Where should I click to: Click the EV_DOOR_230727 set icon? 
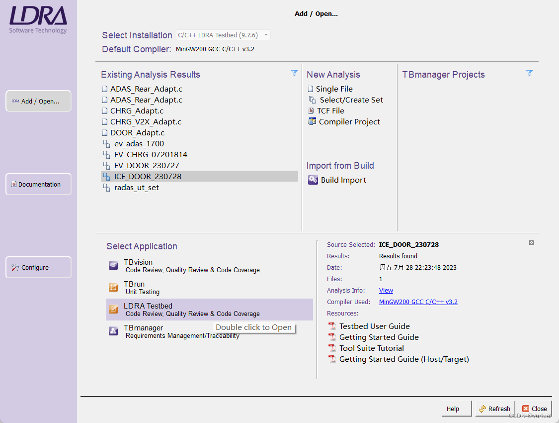coord(106,166)
